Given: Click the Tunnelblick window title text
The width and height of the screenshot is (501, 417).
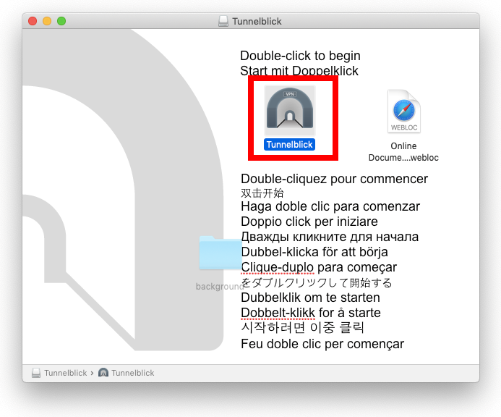Looking at the screenshot, I should pyautogui.click(x=257, y=22).
